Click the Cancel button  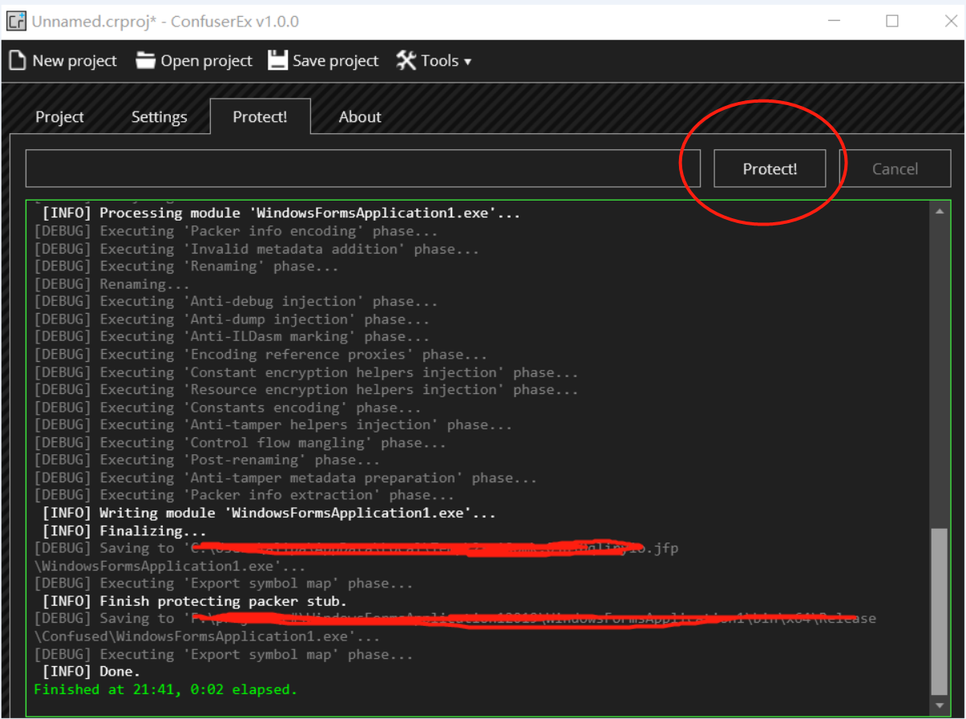pyautogui.click(x=895, y=169)
